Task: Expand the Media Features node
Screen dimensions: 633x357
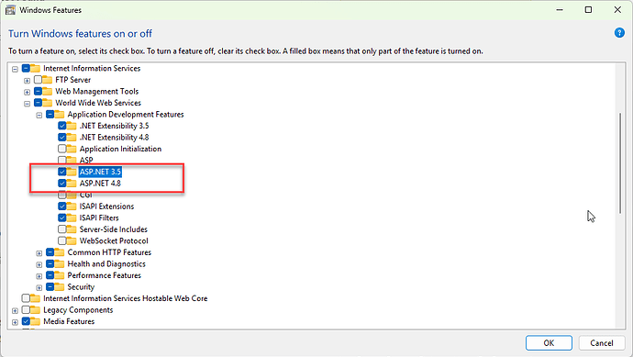Action: click(x=15, y=322)
